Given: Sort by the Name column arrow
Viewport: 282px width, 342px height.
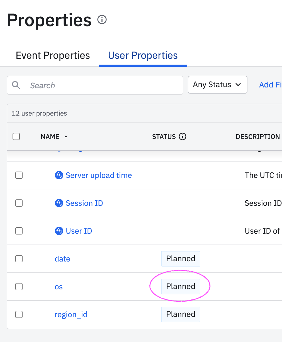Looking at the screenshot, I should point(66,137).
